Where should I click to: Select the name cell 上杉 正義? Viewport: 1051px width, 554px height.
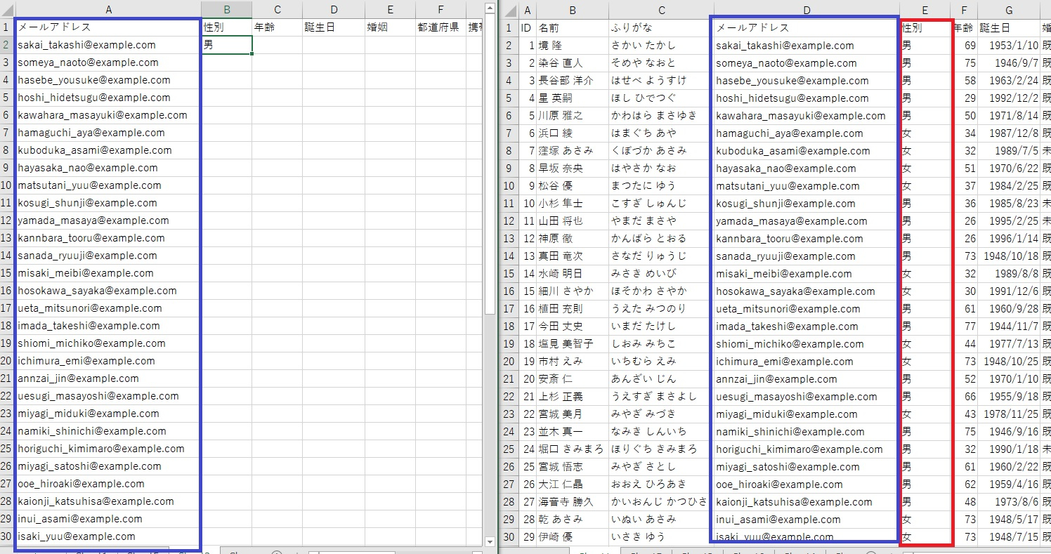pos(573,397)
